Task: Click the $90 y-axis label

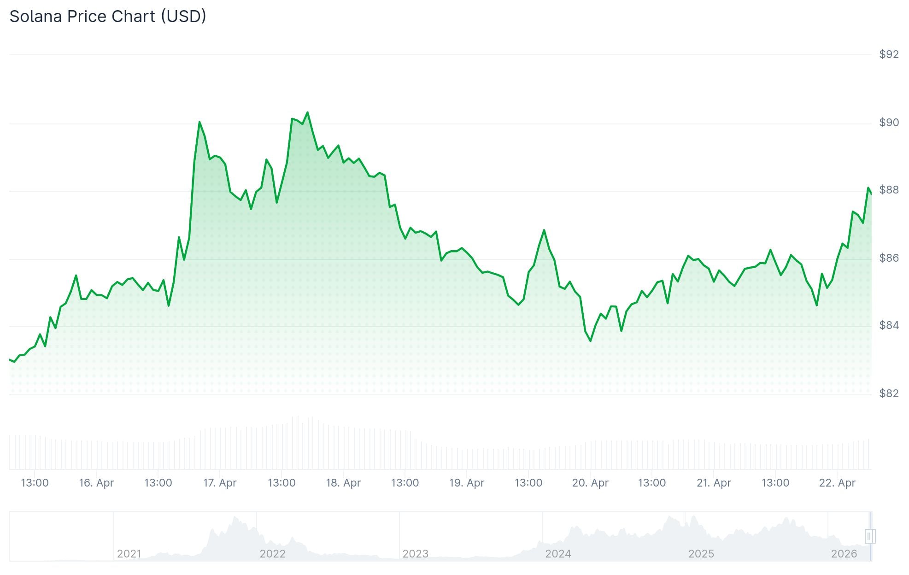Action: (x=889, y=123)
